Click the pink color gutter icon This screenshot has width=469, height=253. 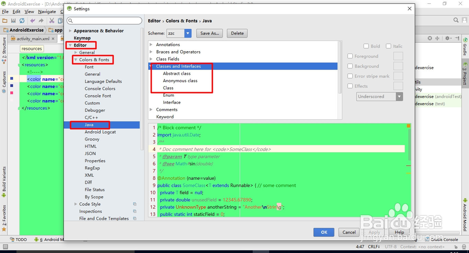coord(12,93)
